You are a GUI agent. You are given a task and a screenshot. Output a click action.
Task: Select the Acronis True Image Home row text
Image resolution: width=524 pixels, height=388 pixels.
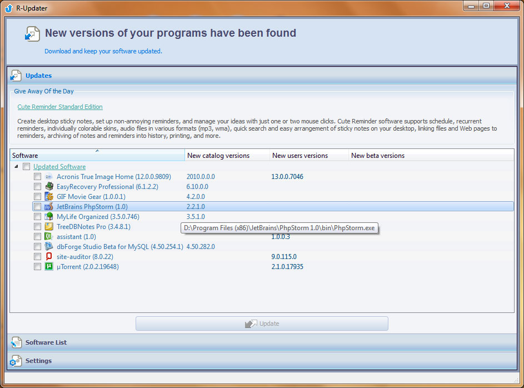pos(113,176)
